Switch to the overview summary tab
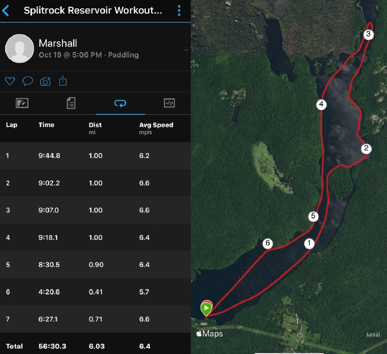This screenshot has width=387, height=354. [x=22, y=103]
